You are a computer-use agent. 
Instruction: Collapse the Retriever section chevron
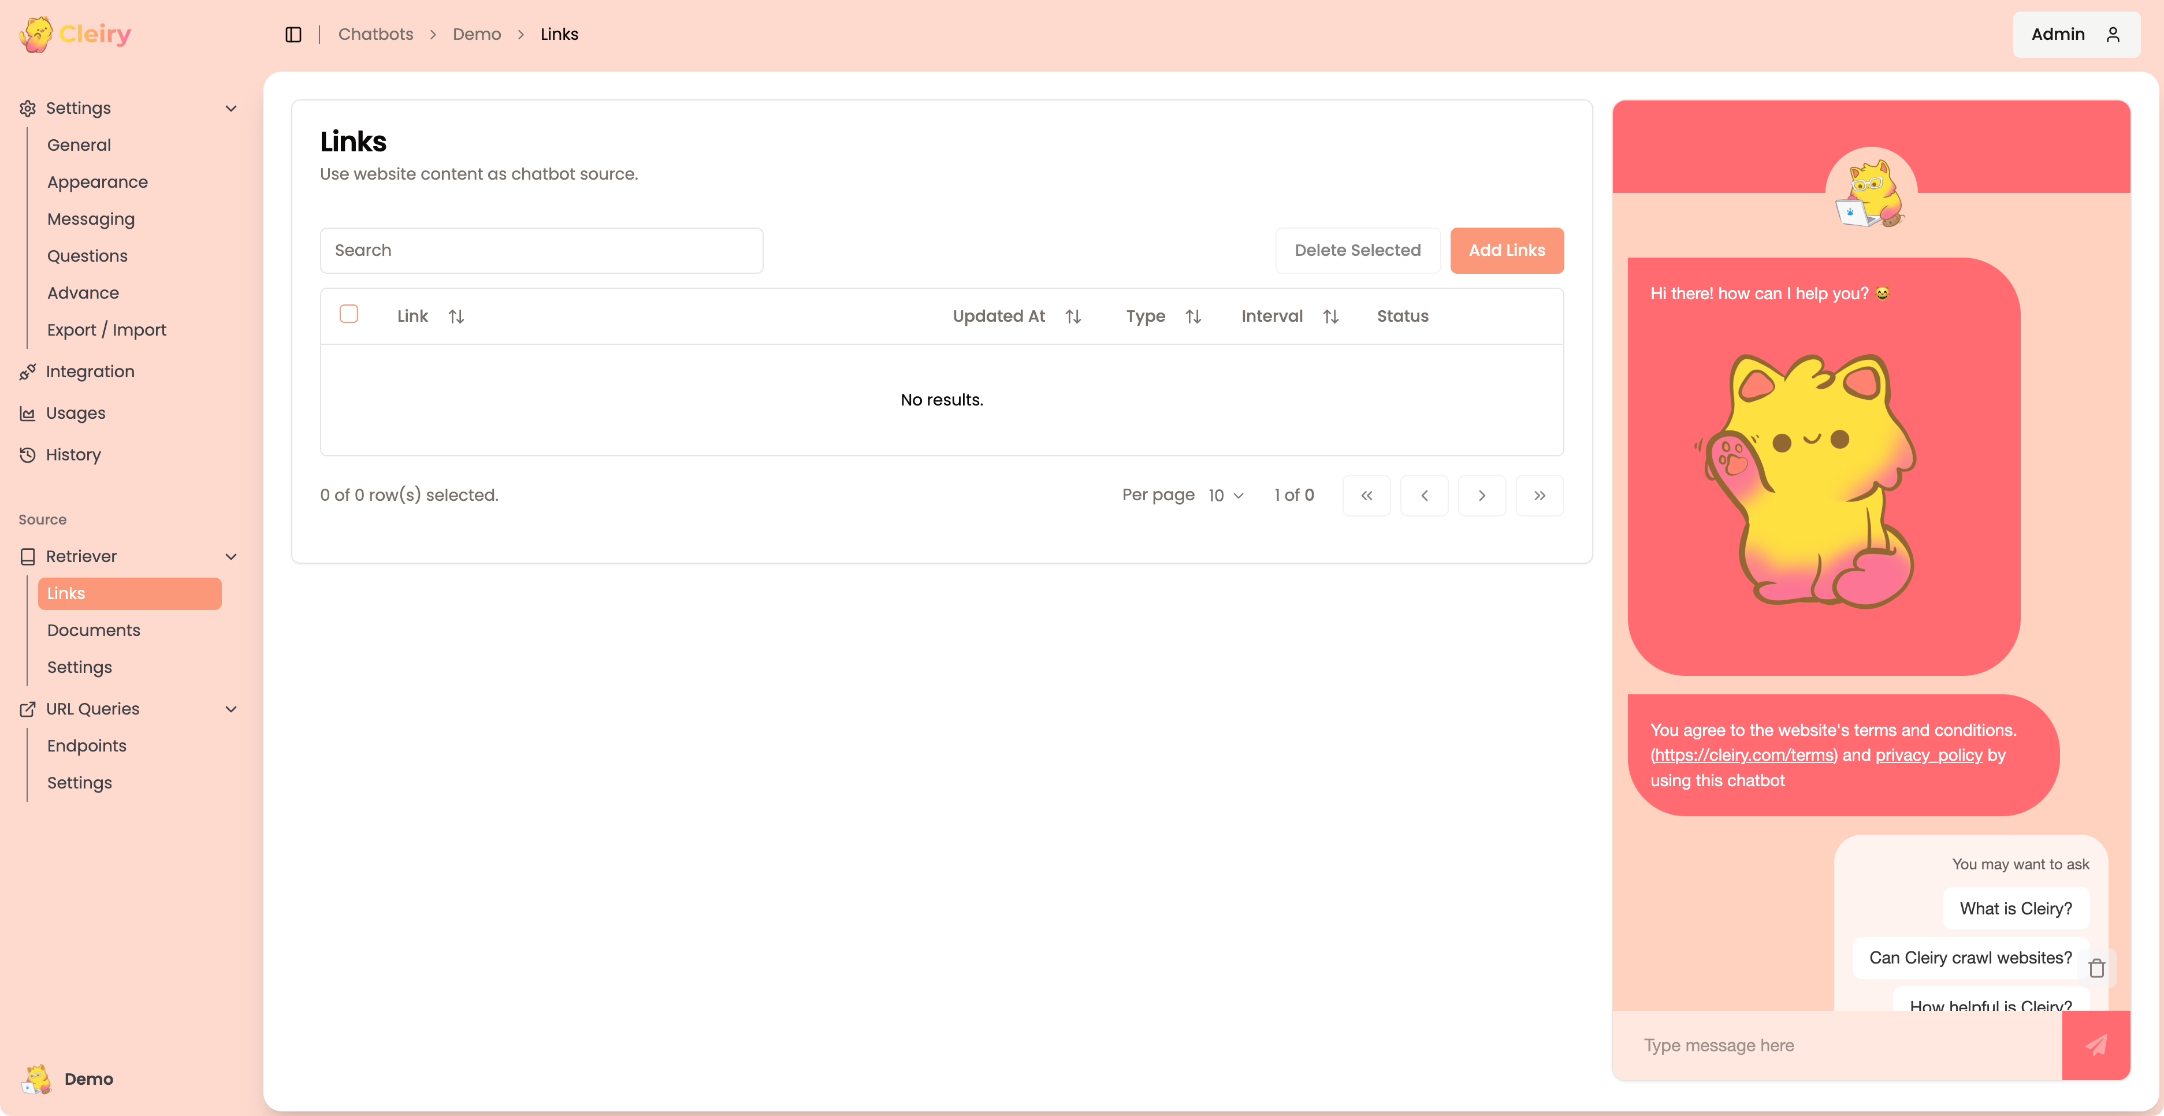coord(231,557)
